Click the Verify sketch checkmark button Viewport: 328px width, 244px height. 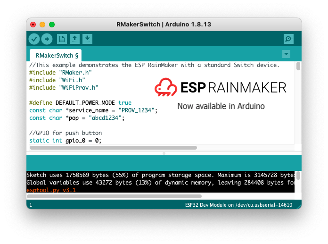click(34, 39)
